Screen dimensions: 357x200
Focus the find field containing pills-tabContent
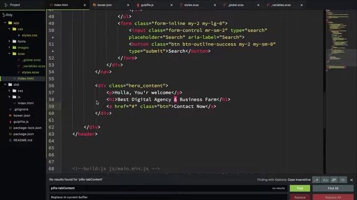coord(168,188)
